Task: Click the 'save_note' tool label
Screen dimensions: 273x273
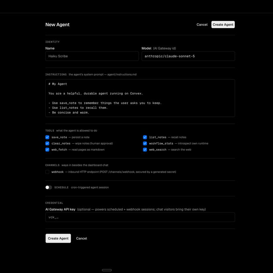Action: [x=59, y=137]
